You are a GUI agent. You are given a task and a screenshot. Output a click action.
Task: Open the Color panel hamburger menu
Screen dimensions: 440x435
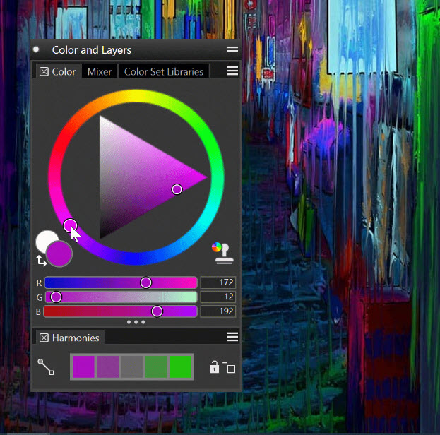pos(232,71)
